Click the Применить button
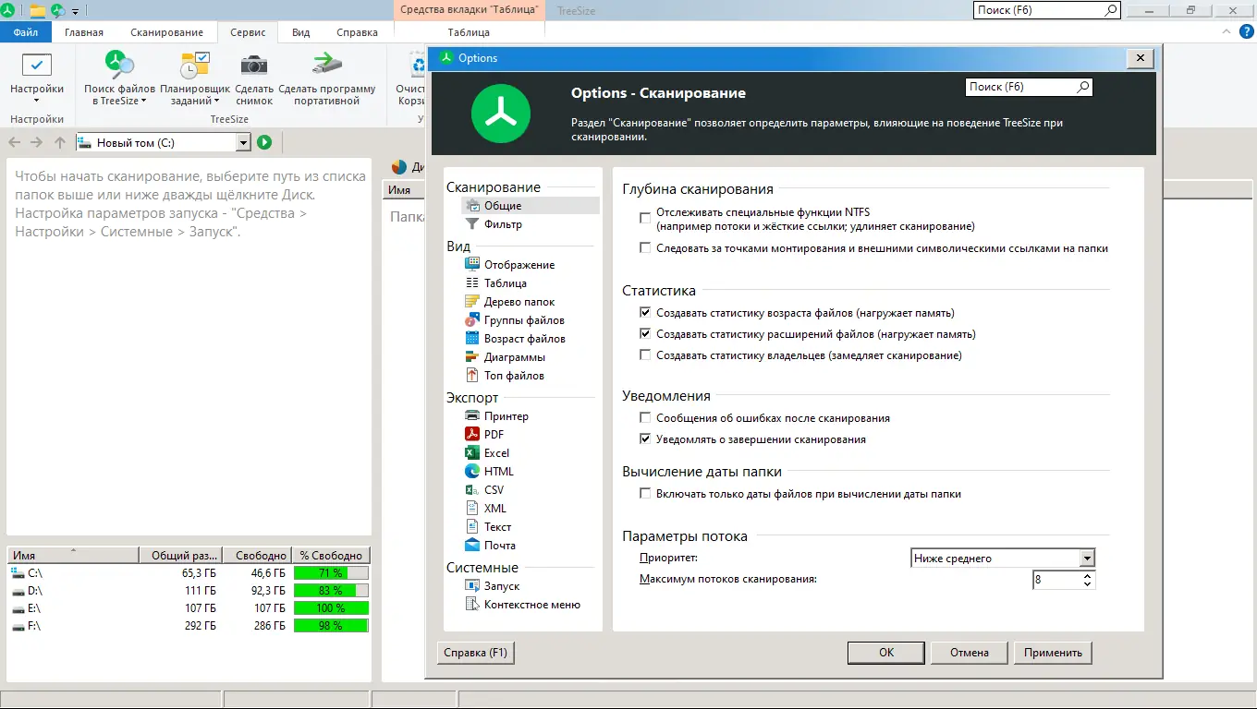This screenshot has height=709, width=1257. [x=1053, y=653]
